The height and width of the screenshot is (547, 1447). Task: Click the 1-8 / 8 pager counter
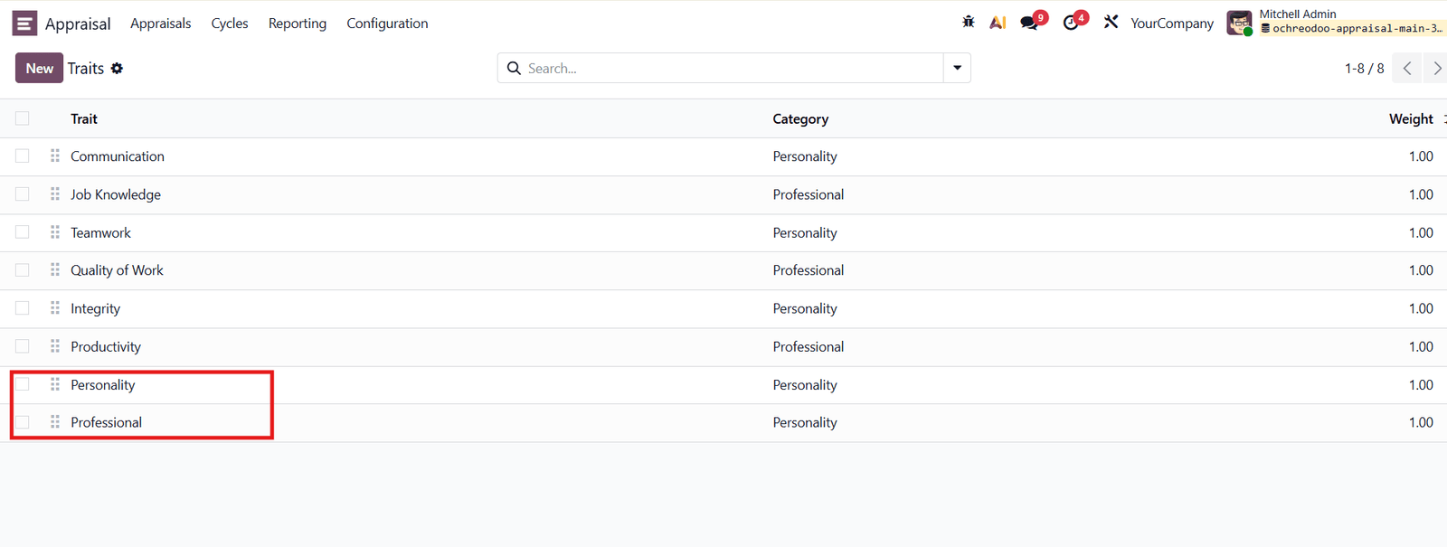(x=1364, y=69)
